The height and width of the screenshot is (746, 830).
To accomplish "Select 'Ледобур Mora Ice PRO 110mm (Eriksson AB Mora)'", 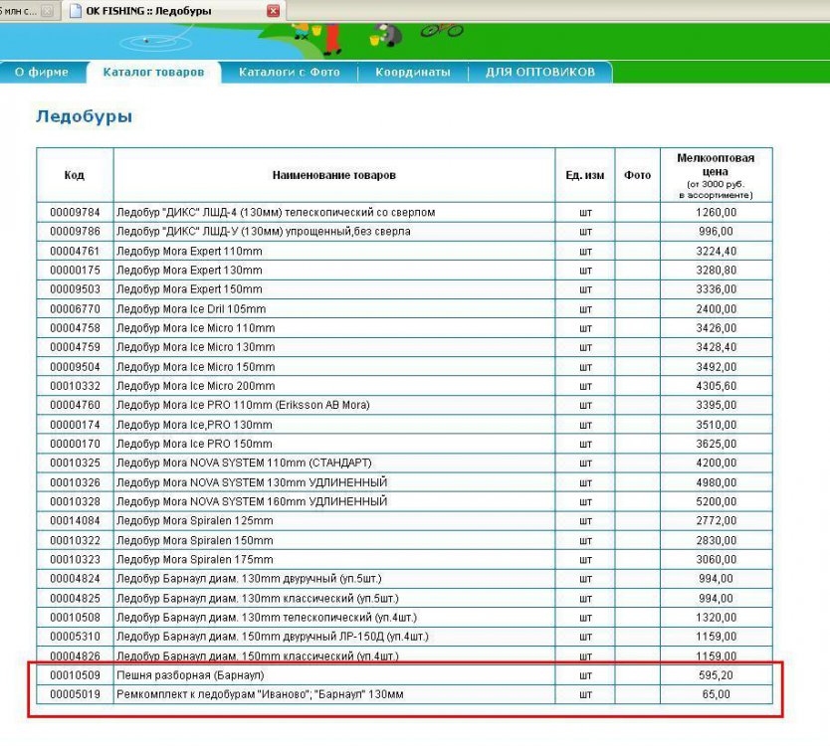I will [243, 405].
